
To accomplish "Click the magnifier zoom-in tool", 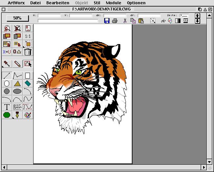I will pos(7,28).
